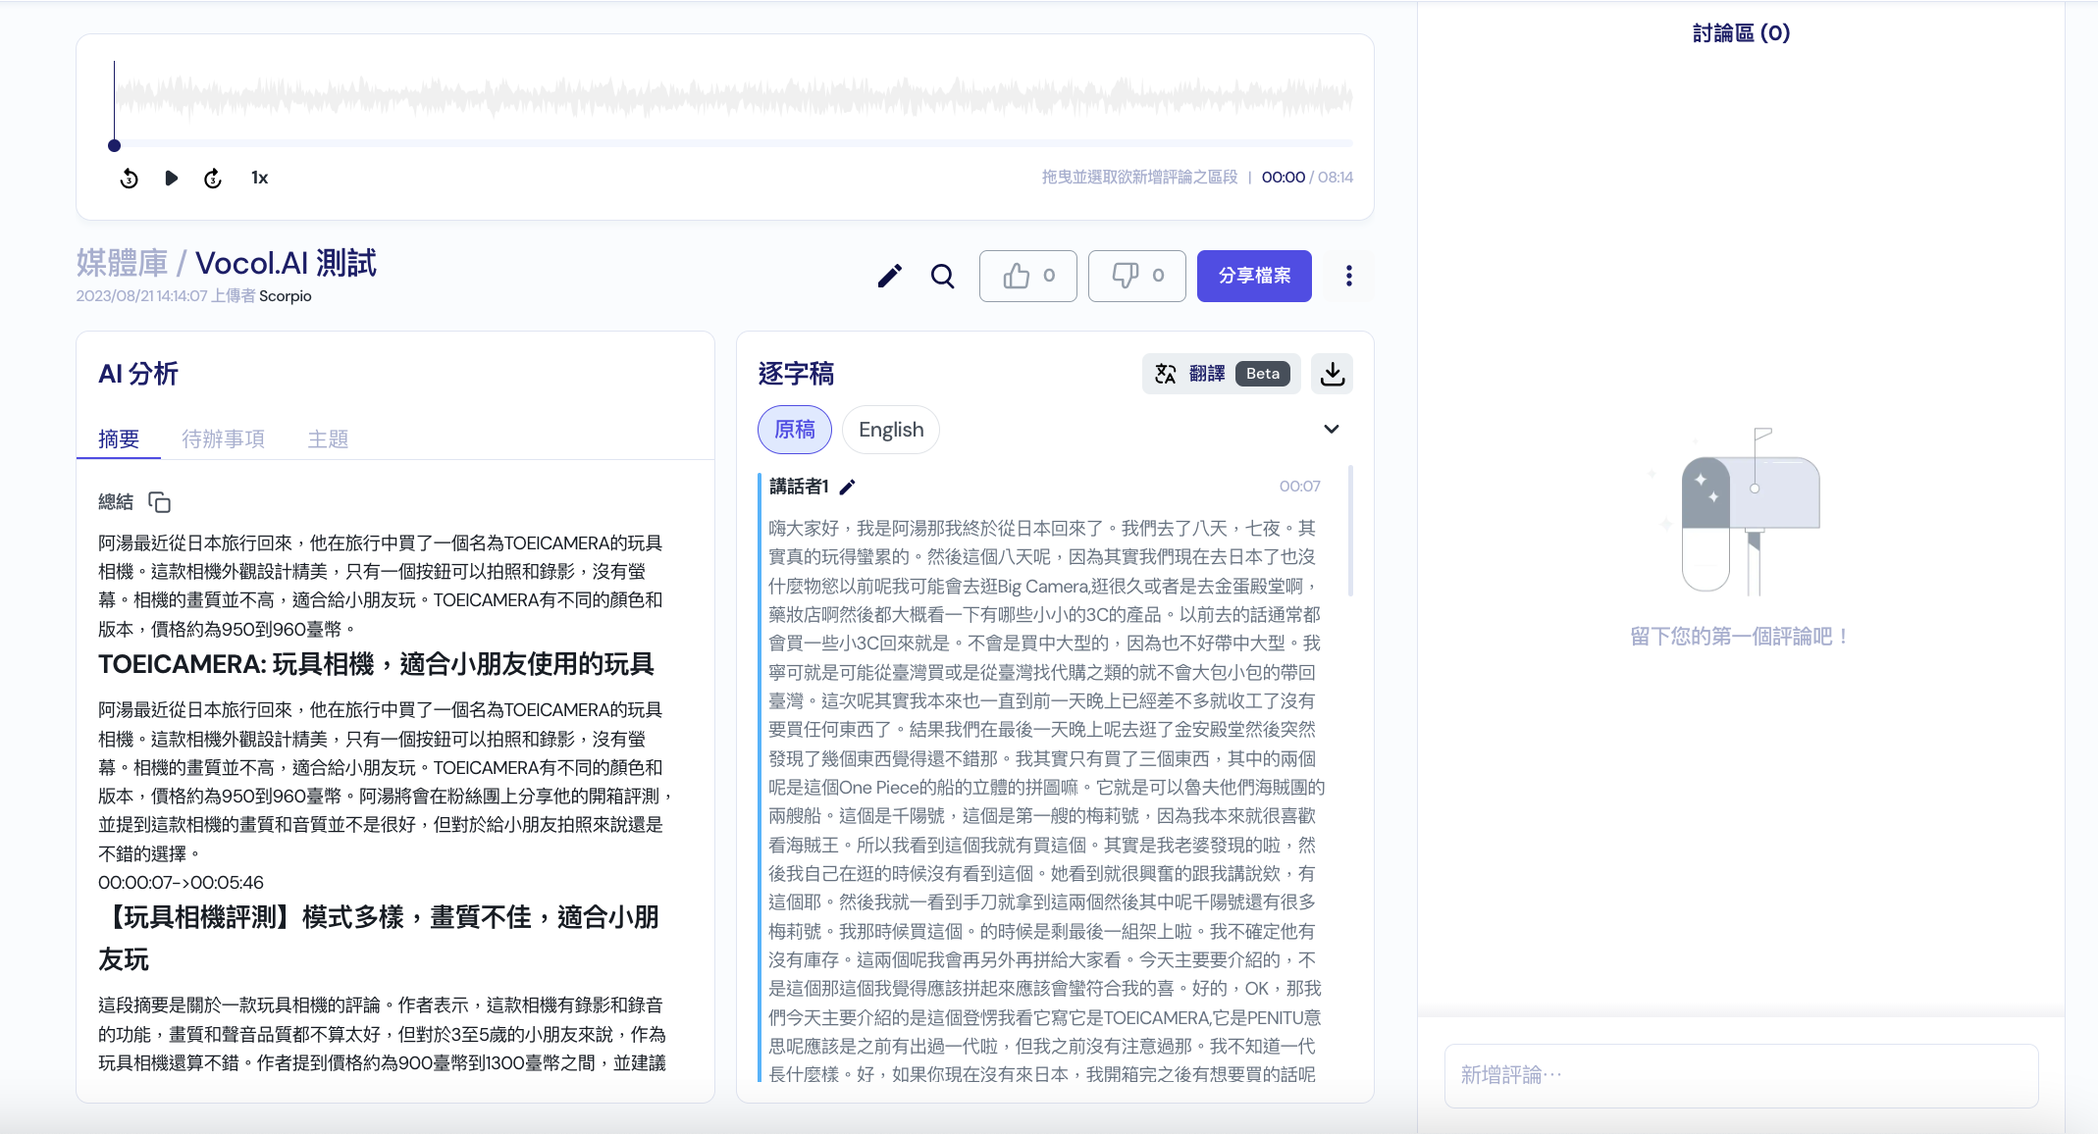Screen dimensions: 2098x1134
Task: Click the rewind 5 seconds icon
Action: [129, 179]
